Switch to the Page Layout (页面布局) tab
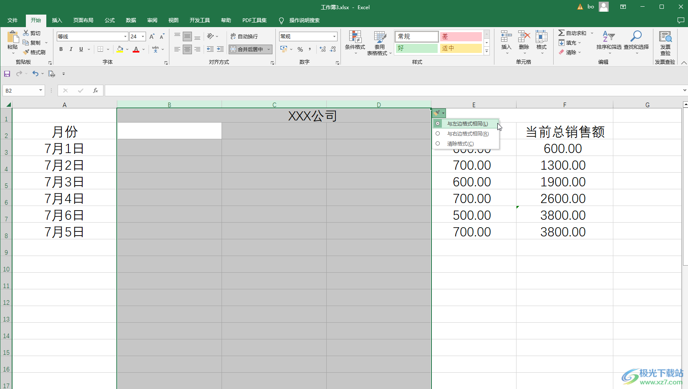Screen dimensions: 688x389 coord(83,20)
